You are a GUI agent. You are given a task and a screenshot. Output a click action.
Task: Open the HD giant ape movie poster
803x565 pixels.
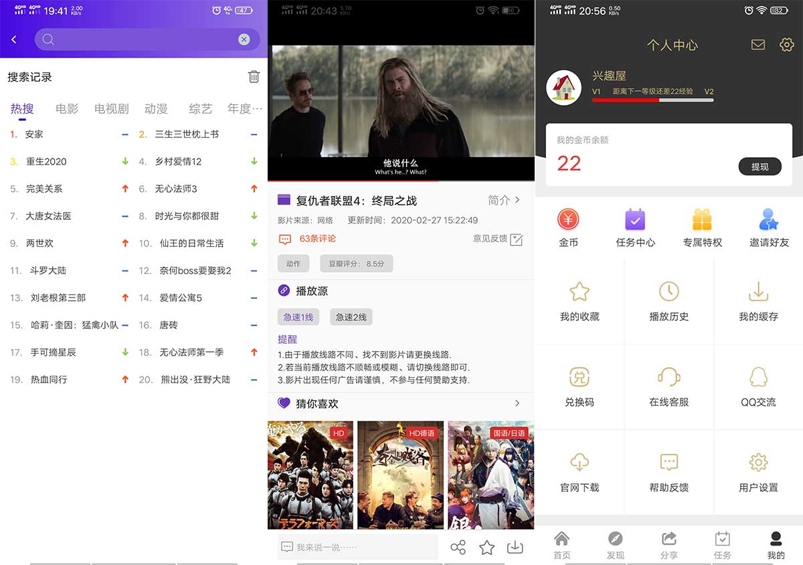(310, 475)
